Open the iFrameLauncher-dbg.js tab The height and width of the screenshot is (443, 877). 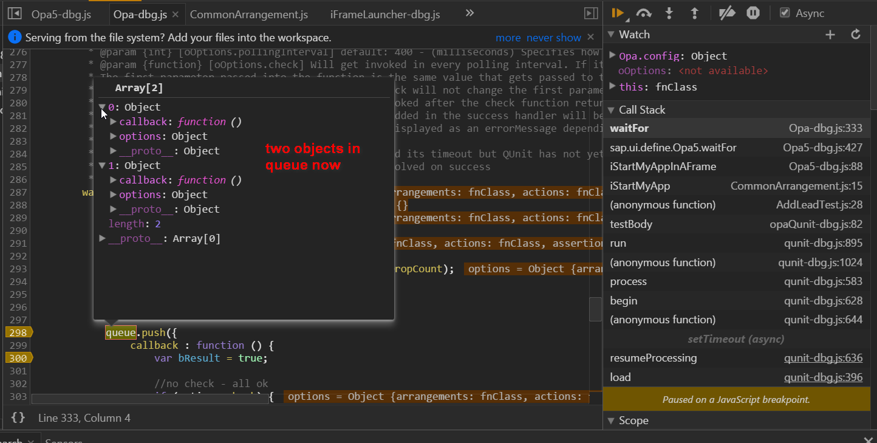(x=385, y=14)
